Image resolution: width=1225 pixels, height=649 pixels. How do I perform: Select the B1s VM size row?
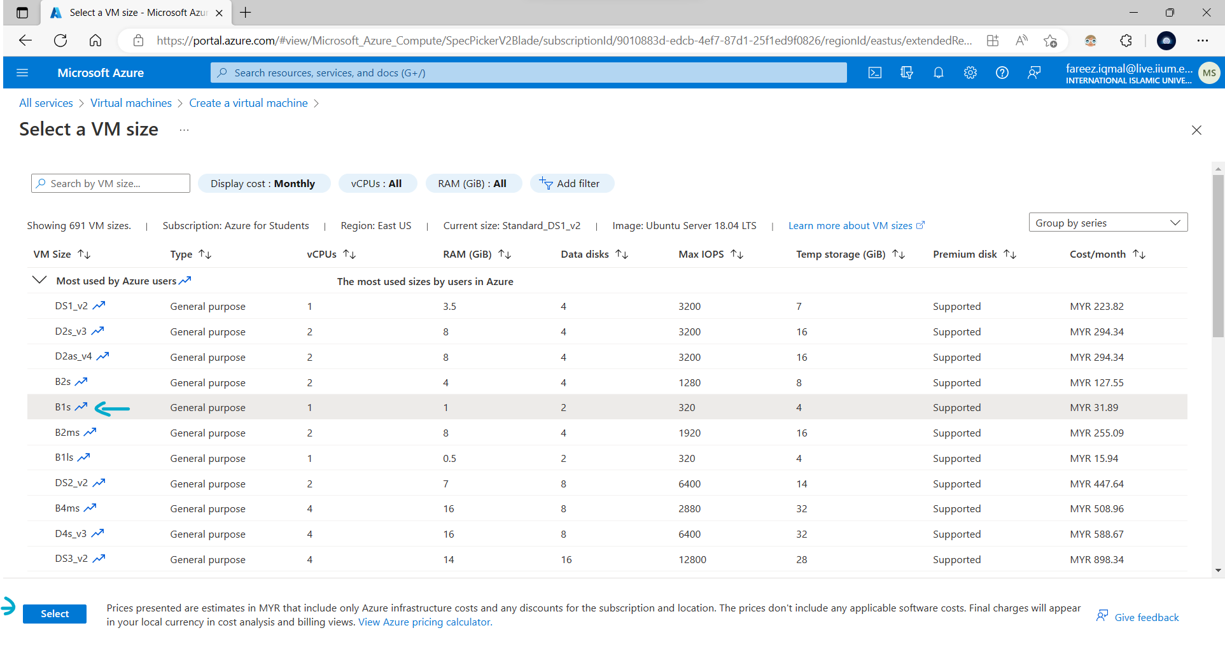point(607,407)
